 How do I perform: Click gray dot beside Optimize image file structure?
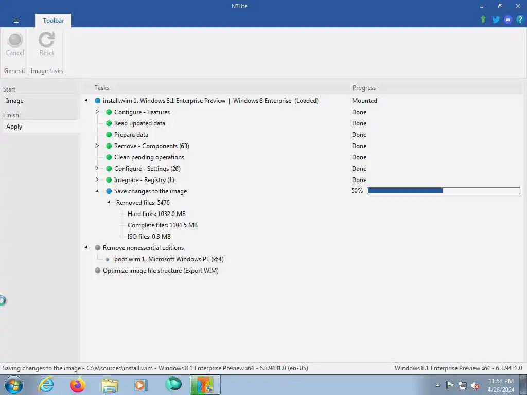[x=97, y=271]
